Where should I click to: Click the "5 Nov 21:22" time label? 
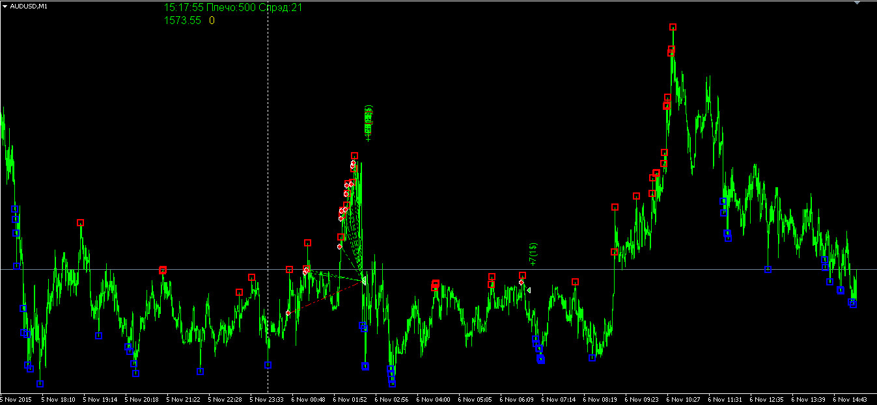click(184, 400)
